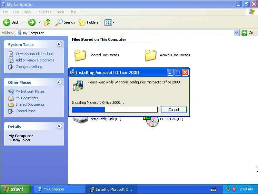Toggle the Folders pane button
The height and width of the screenshot is (194, 258).
tap(89, 22)
